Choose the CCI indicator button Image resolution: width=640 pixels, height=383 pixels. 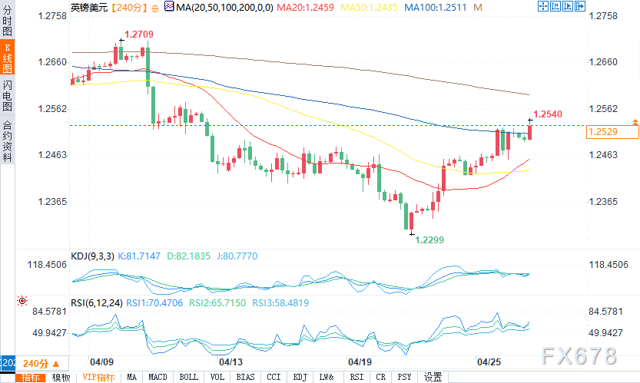coord(274,378)
